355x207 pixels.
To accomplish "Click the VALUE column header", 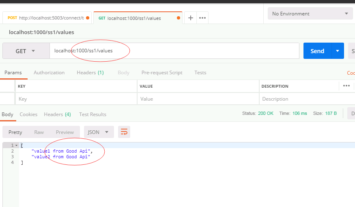I will coord(146,86).
